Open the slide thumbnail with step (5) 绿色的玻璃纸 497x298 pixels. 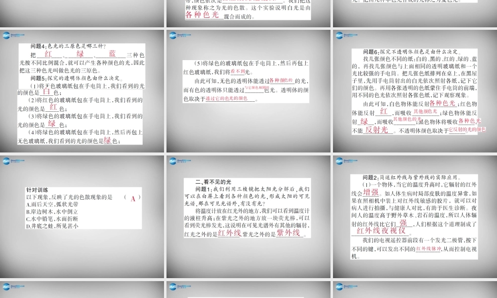tap(248, 91)
